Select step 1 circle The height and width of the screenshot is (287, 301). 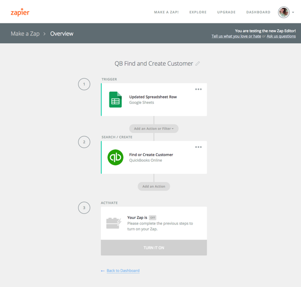(84, 84)
